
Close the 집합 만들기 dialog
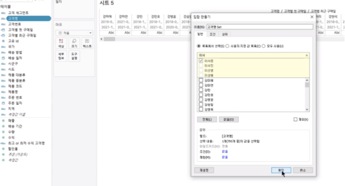[x=312, y=17]
